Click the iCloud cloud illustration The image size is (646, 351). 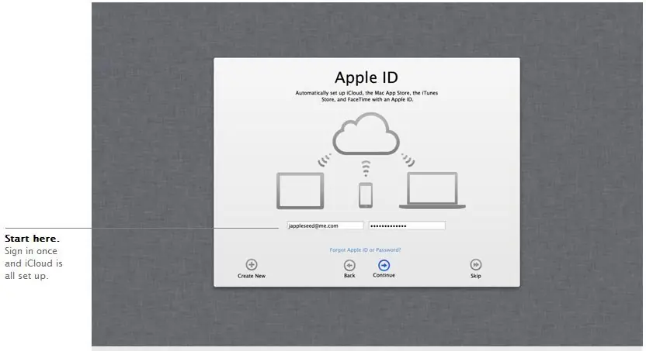pos(366,133)
